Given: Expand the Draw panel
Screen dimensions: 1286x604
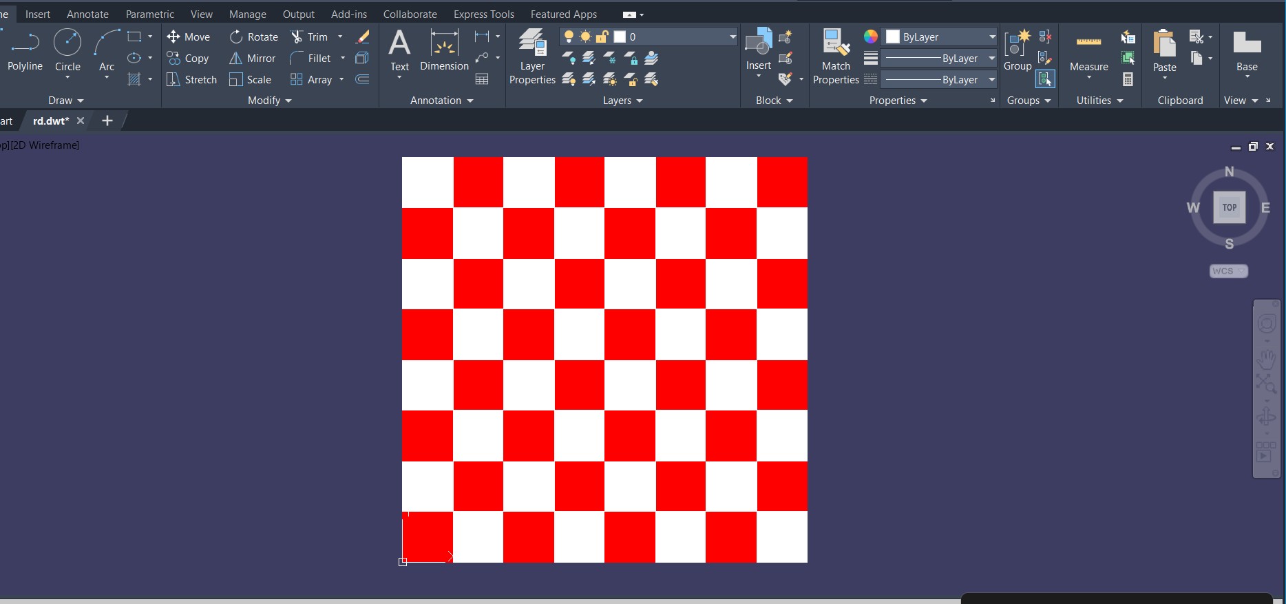Looking at the screenshot, I should (66, 101).
